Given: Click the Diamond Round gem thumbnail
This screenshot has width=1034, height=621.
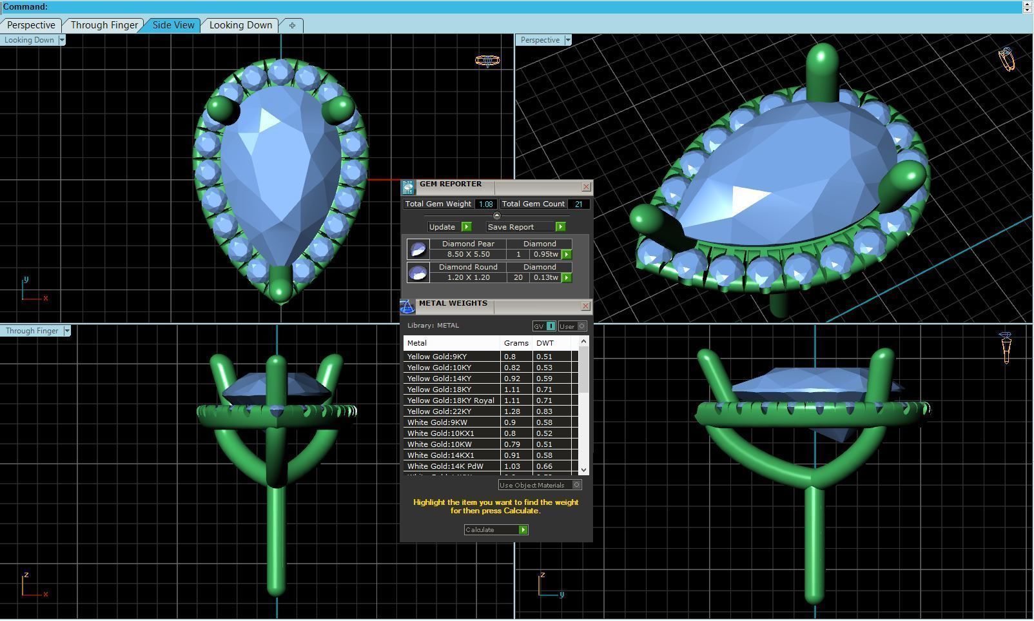Looking at the screenshot, I should [418, 272].
